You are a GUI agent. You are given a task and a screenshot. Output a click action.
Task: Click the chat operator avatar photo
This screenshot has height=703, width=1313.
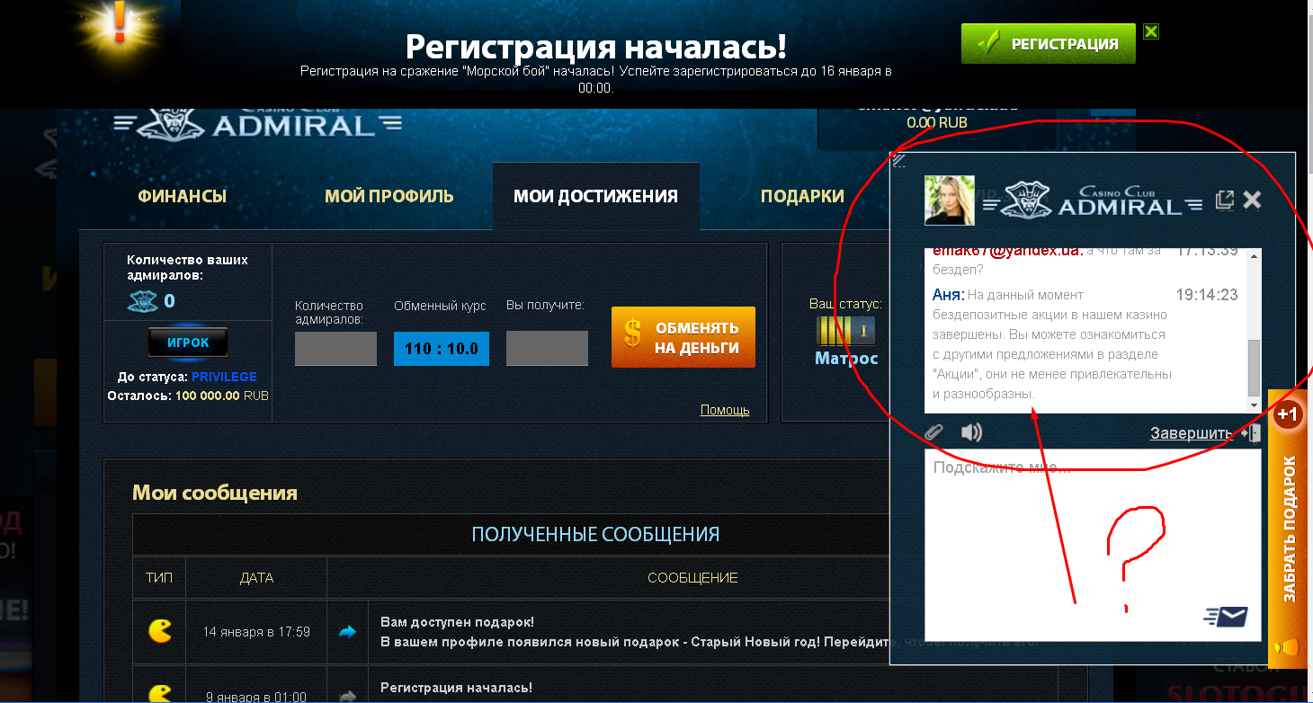click(x=950, y=200)
